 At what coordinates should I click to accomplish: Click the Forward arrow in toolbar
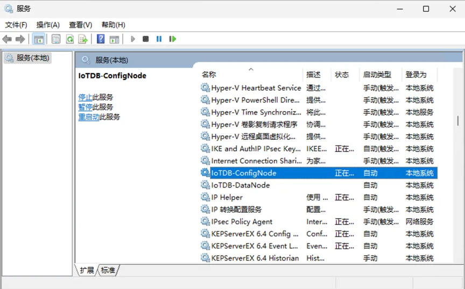point(20,39)
